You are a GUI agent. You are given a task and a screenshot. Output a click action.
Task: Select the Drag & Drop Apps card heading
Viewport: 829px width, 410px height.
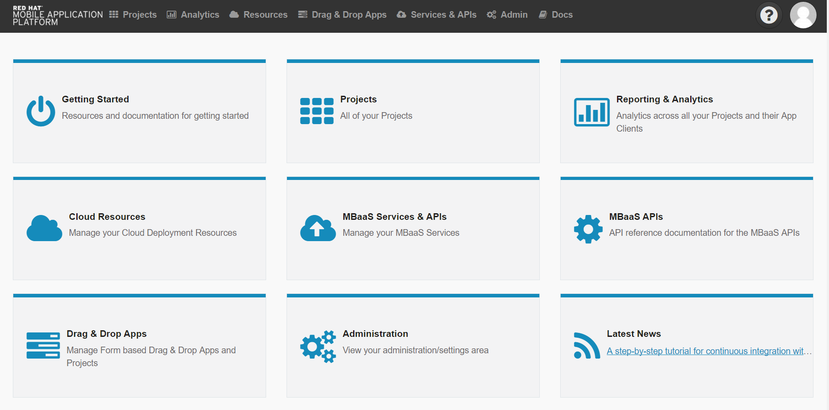(106, 334)
